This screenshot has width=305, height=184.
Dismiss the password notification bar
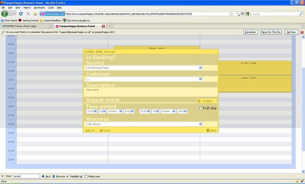[302, 32]
